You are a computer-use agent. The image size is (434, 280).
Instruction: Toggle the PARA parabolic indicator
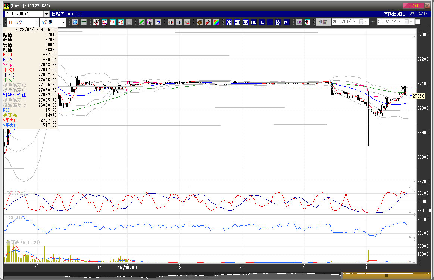tap(278, 22)
